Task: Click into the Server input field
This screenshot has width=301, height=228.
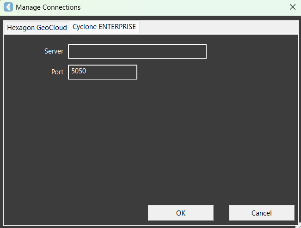Action: point(137,51)
